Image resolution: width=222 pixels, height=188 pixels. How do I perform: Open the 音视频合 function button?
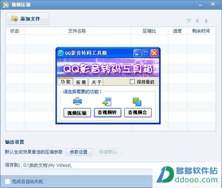138,113
